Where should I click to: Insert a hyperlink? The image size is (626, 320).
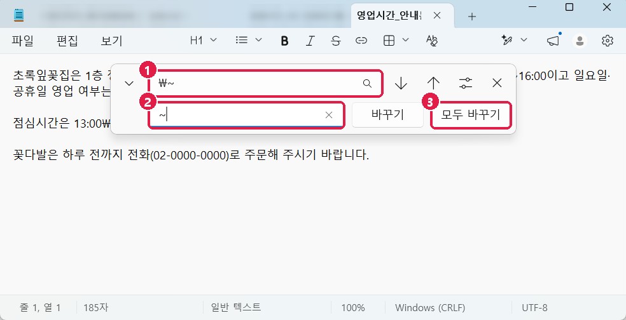point(361,41)
